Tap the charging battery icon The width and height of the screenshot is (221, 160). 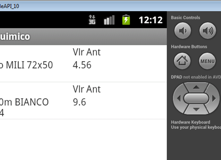tap(126, 20)
